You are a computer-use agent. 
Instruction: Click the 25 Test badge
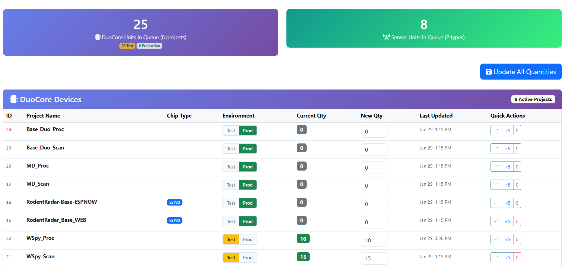click(127, 46)
